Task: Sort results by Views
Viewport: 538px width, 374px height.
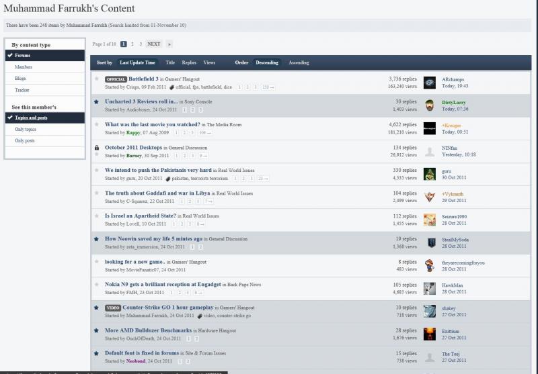Action: pyautogui.click(x=209, y=62)
